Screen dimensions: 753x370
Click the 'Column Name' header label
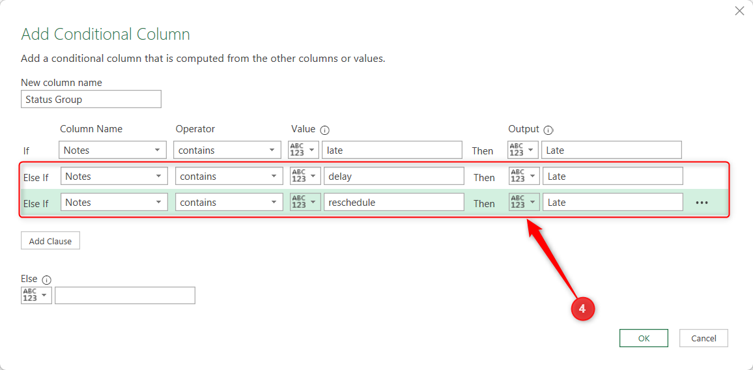coord(91,129)
